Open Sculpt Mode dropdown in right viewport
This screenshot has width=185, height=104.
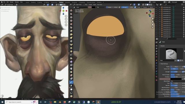(78, 5)
